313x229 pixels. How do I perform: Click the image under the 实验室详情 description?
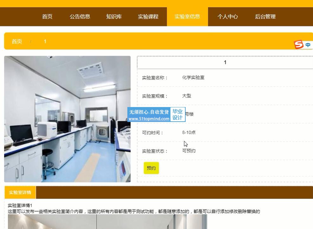[x=107, y=222]
